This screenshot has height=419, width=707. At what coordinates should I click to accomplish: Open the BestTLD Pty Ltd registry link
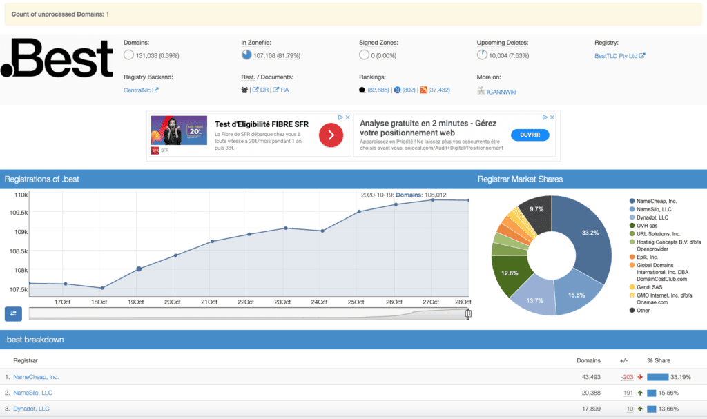click(619, 56)
